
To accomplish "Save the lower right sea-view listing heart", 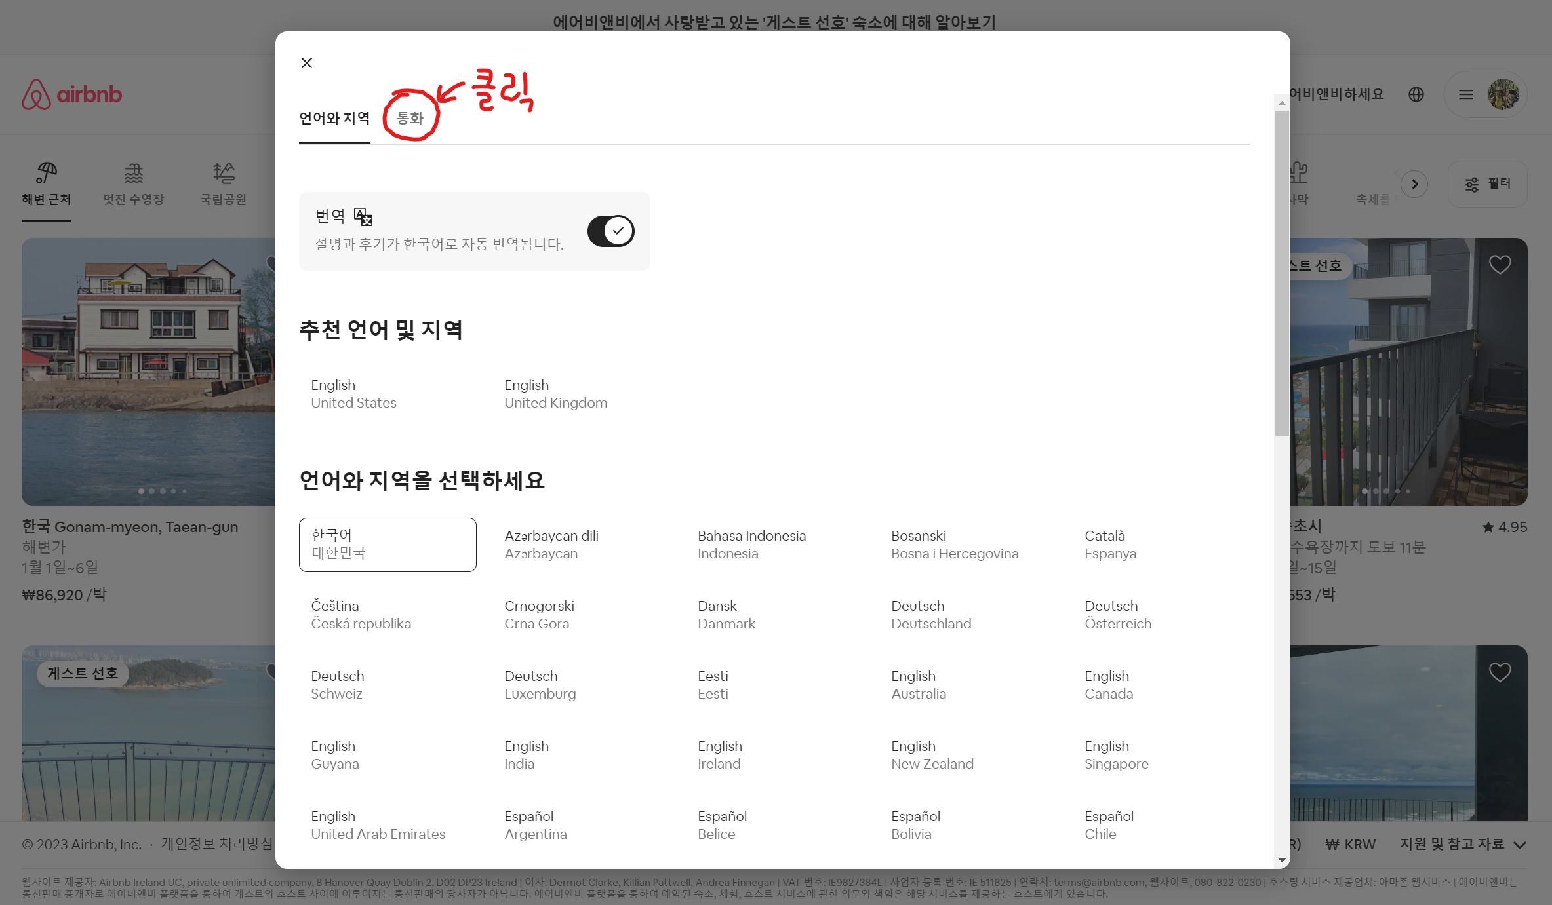I will [x=1500, y=672].
